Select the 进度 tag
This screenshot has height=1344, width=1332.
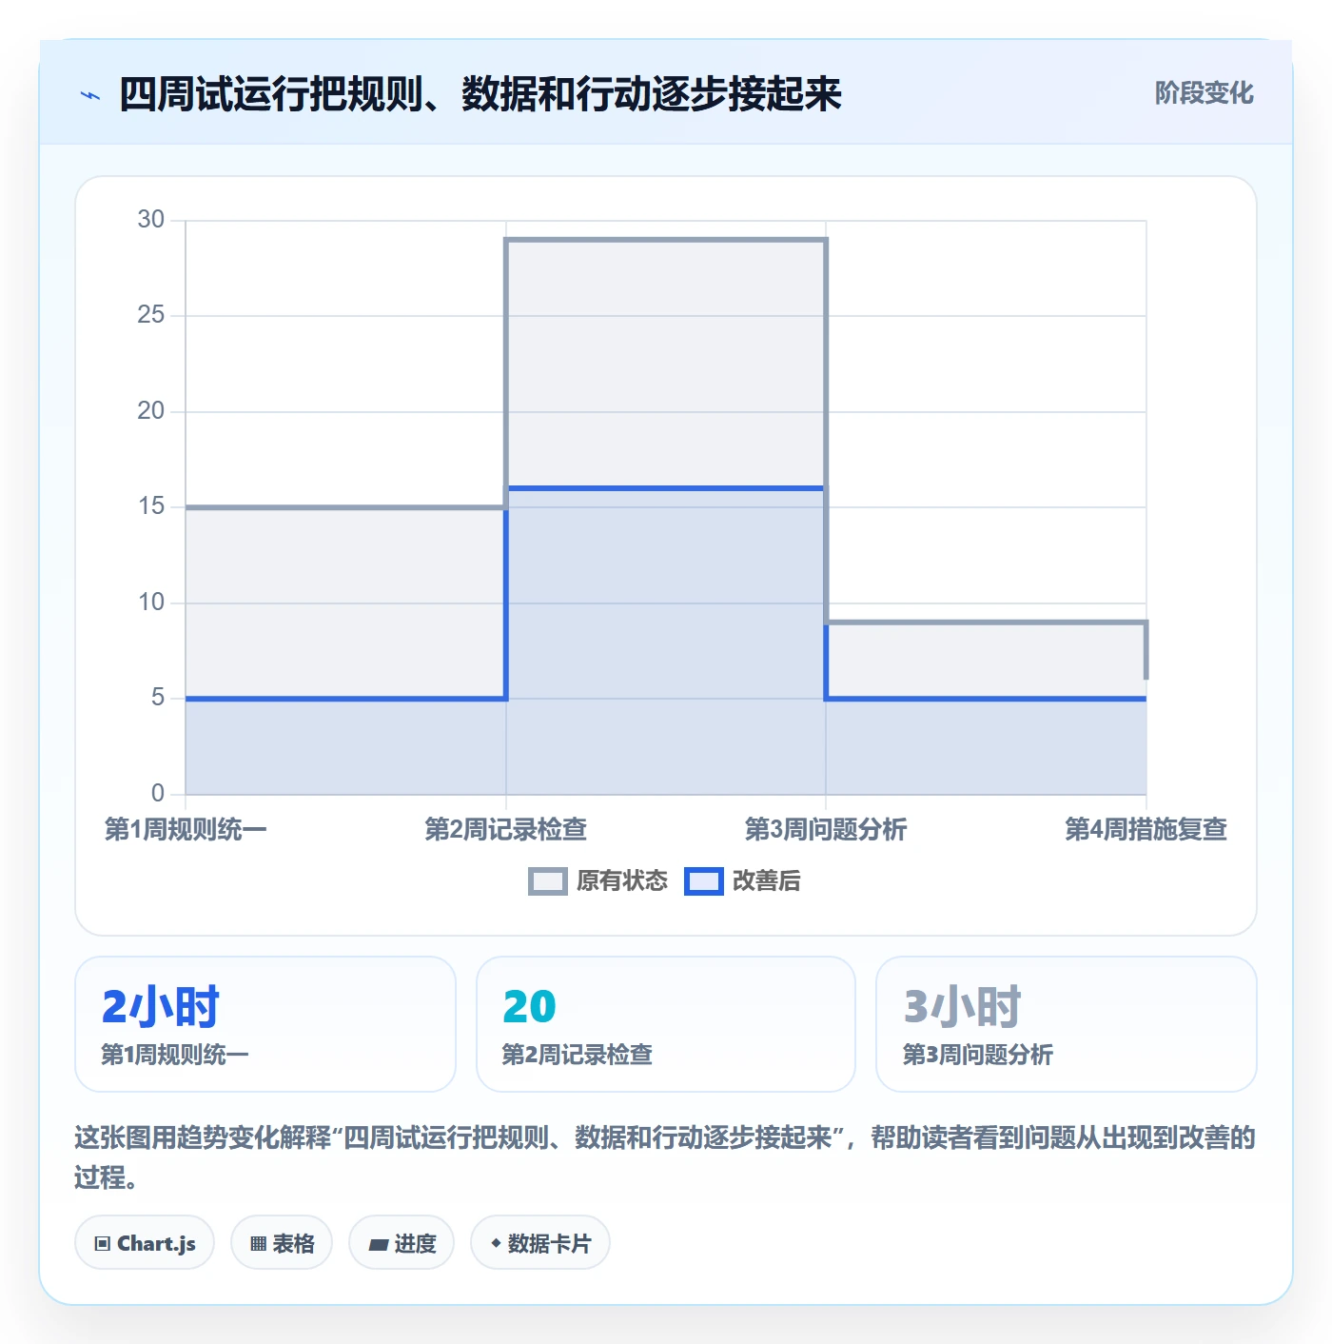(x=402, y=1242)
